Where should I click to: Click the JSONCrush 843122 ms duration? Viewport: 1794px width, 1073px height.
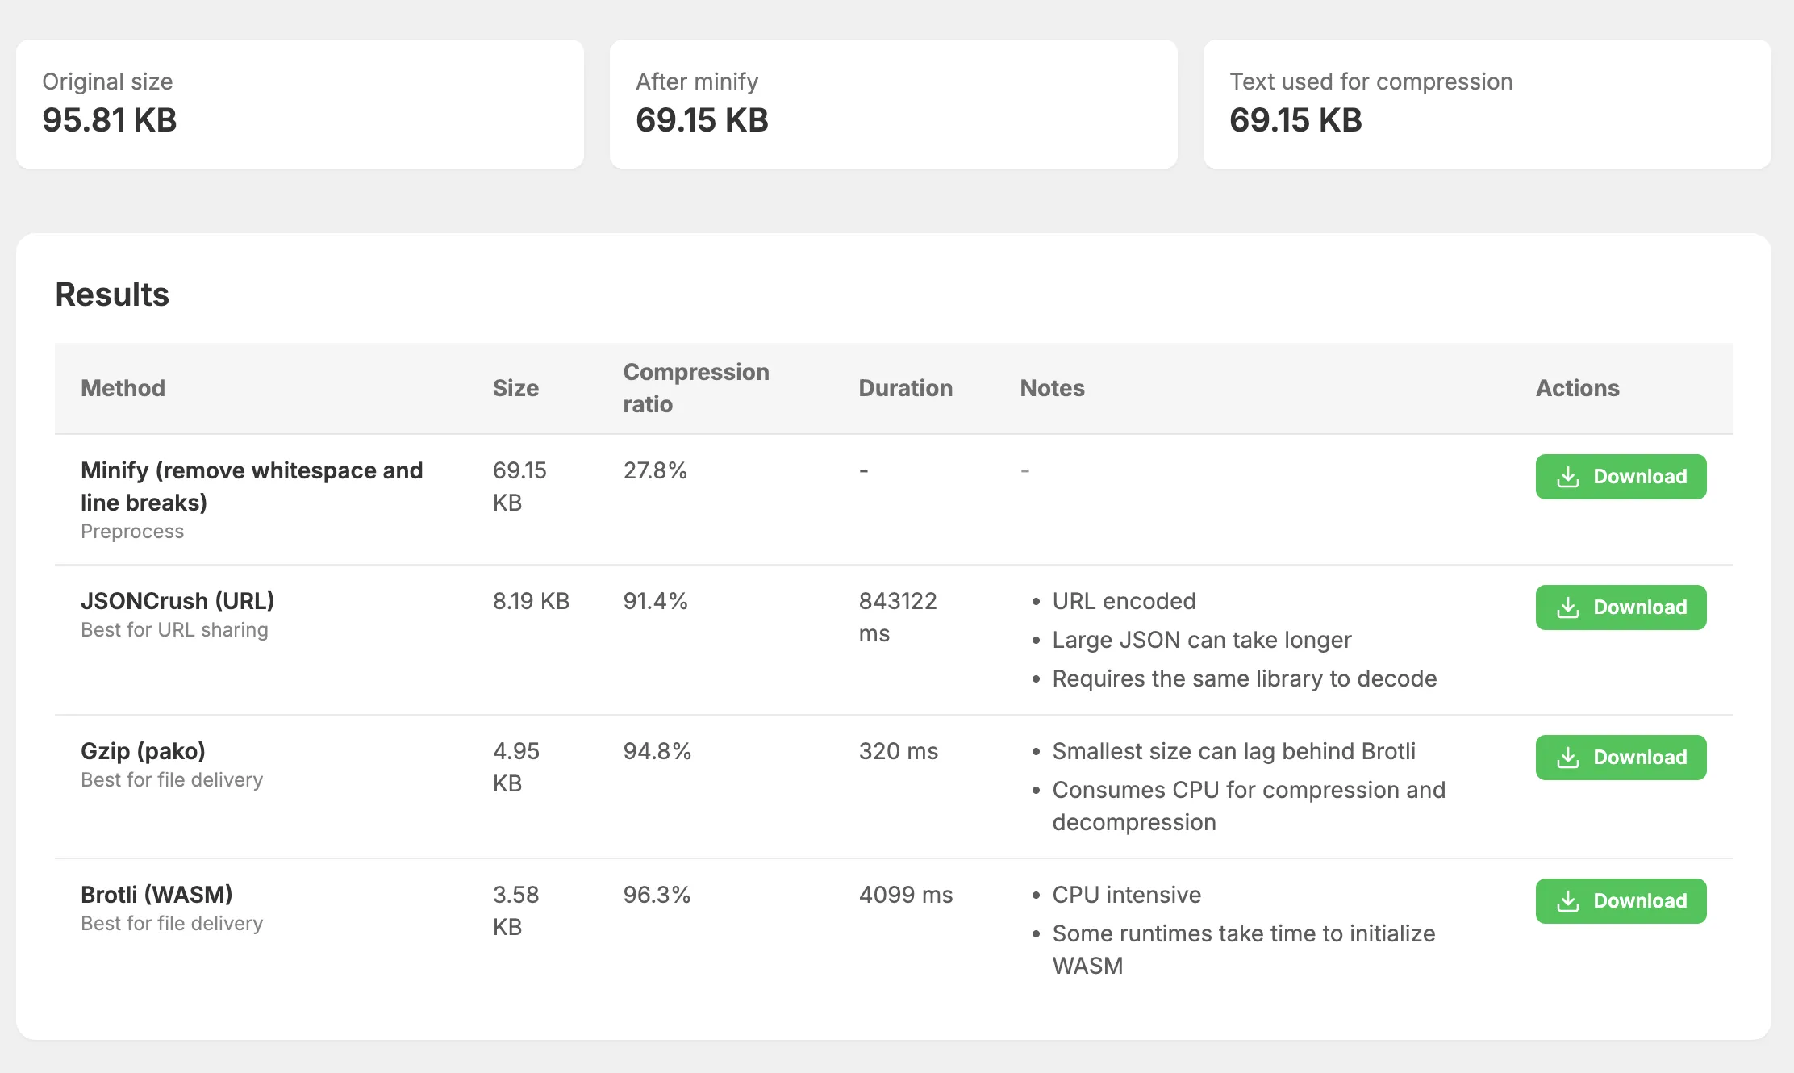[x=897, y=617]
